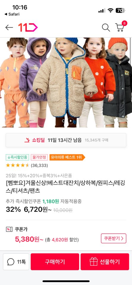Image resolution: width=132 pixels, height=285 pixels.
Task: Tap the 쿠폰가 percent coupon icon
Action: (9, 229)
